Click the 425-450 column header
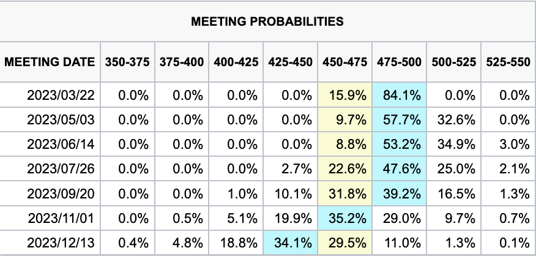 point(289,62)
